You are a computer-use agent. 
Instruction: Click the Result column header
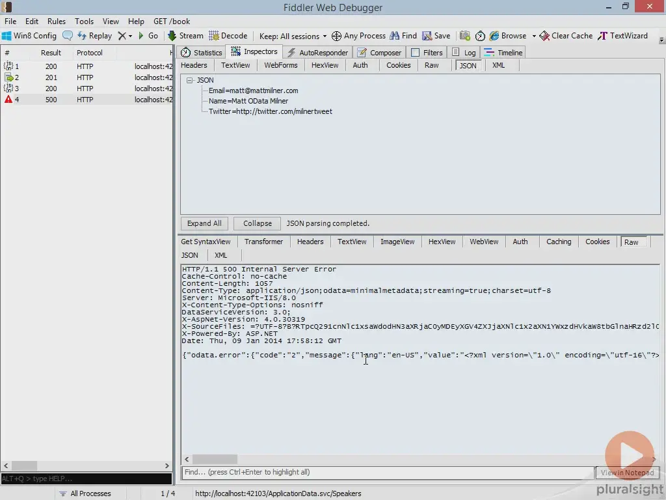[51, 53]
